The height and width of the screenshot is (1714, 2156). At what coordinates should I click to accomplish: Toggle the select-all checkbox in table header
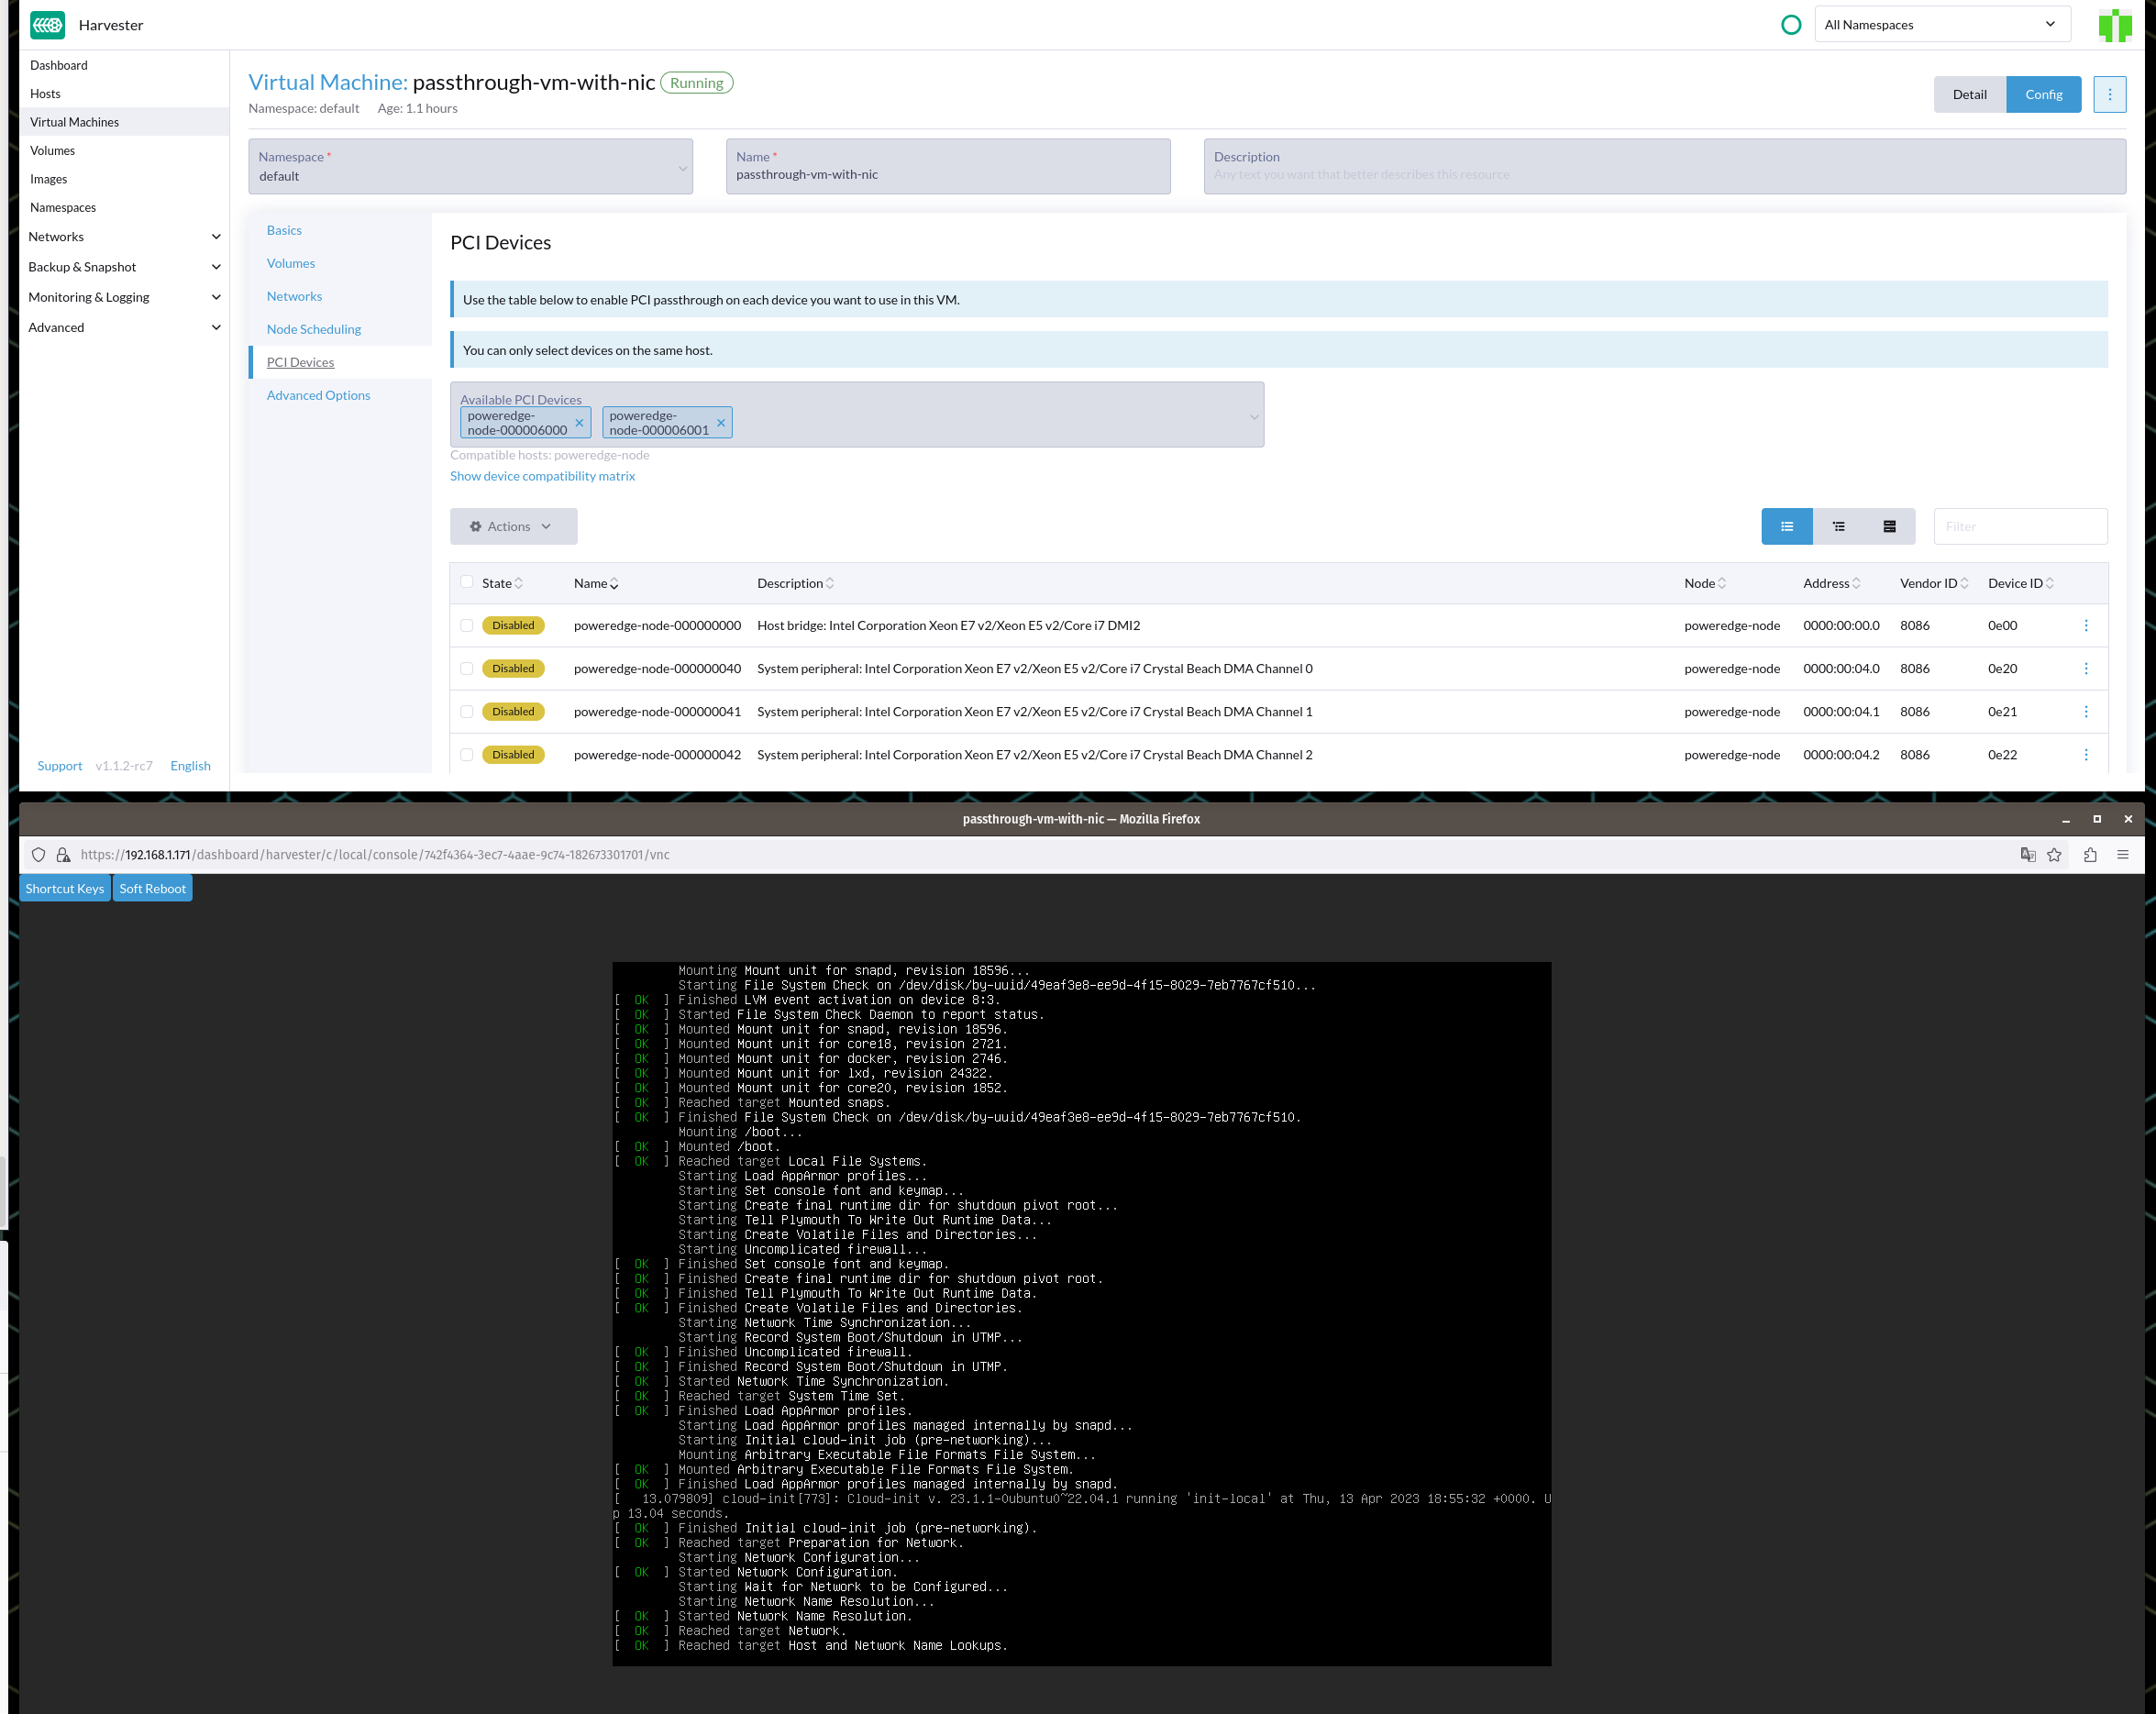tap(466, 581)
